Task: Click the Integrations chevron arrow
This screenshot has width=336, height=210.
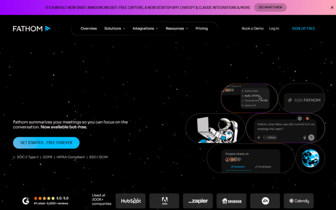Action: click(x=157, y=28)
